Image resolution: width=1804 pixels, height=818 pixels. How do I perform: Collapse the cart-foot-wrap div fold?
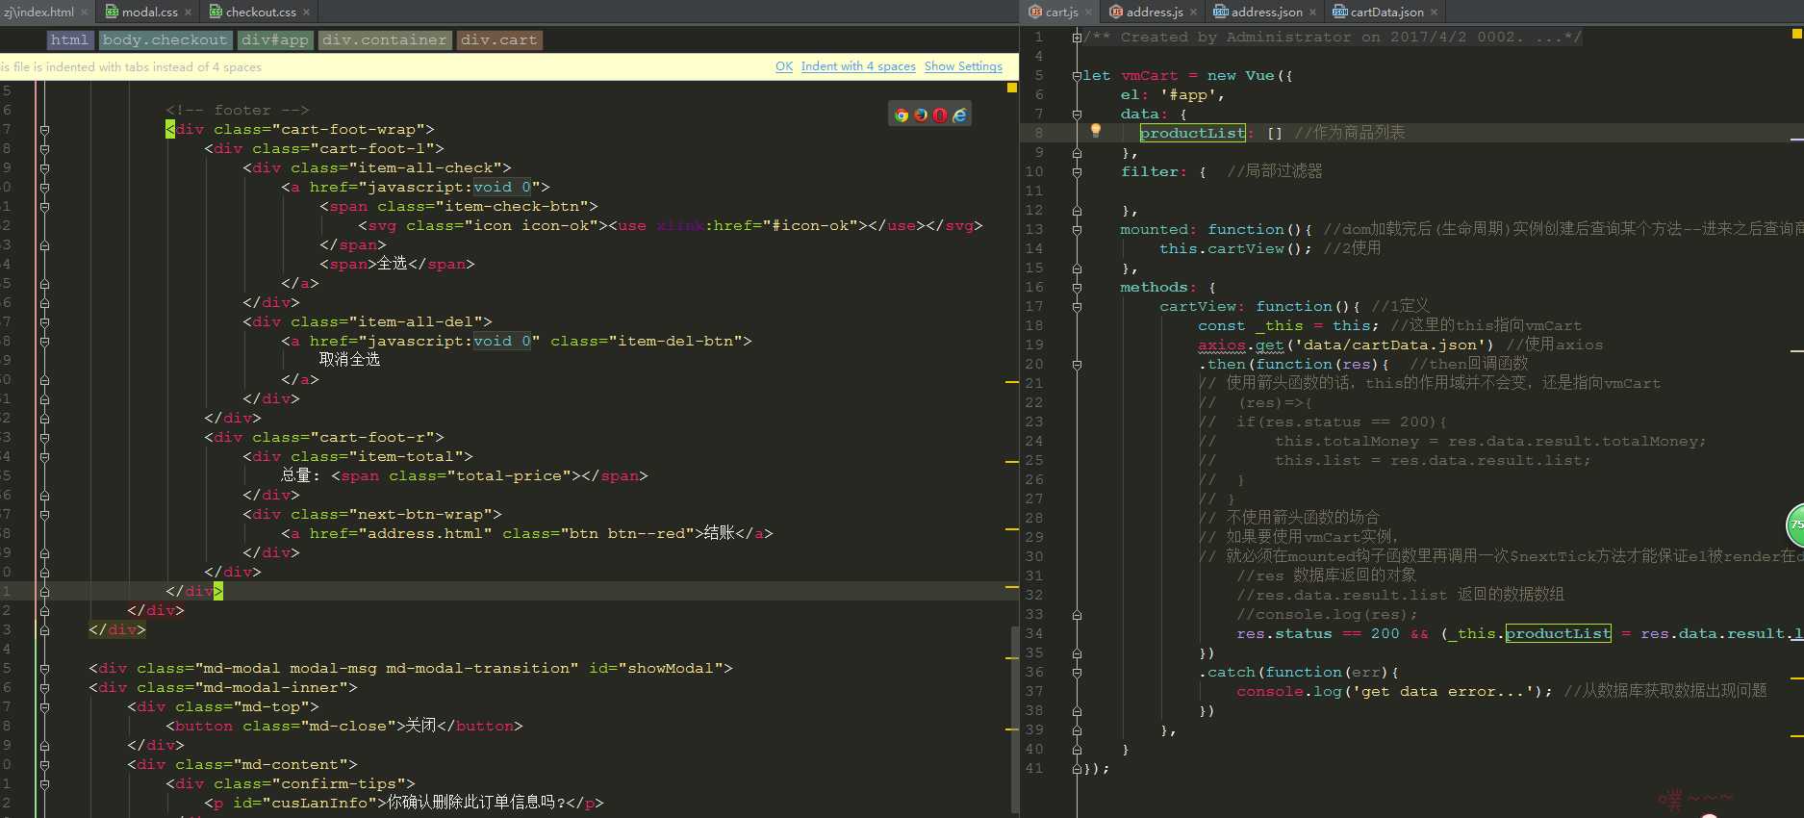(44, 129)
